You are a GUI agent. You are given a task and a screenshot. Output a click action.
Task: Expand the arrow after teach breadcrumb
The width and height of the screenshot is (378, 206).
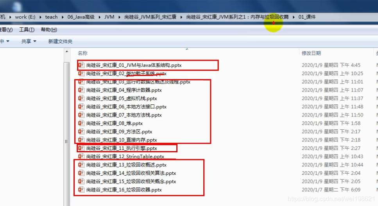point(63,17)
